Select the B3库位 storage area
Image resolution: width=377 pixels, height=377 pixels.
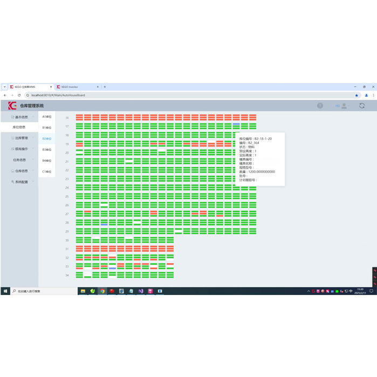(47, 149)
